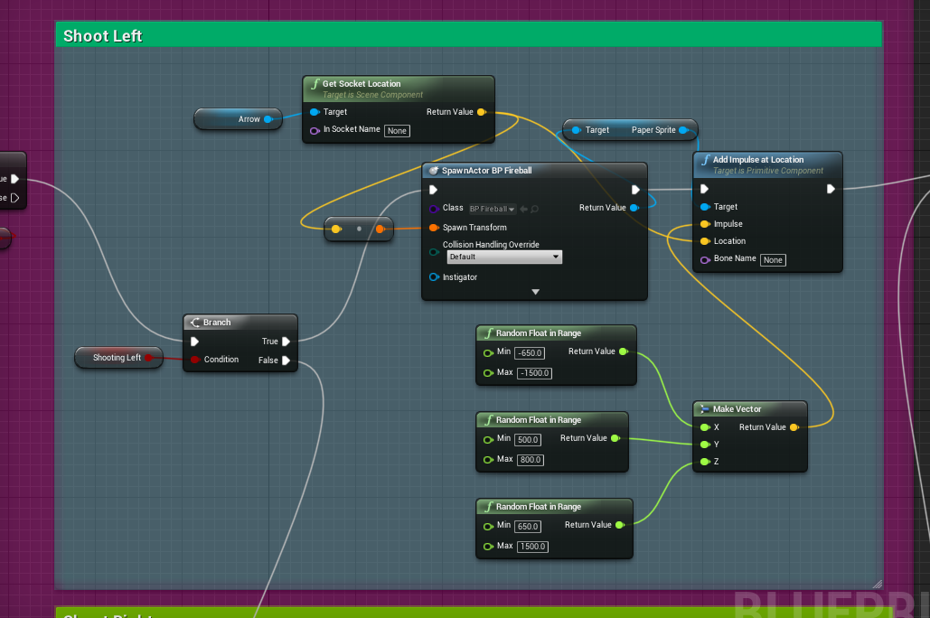The image size is (930, 618).
Task: Click Return Value pin of the 500.0 Random Float
Action: click(x=615, y=438)
